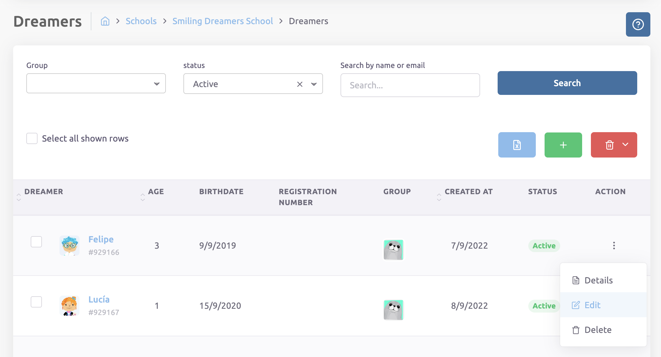Click the green add dreamer button
This screenshot has height=357, width=661.
tap(563, 145)
